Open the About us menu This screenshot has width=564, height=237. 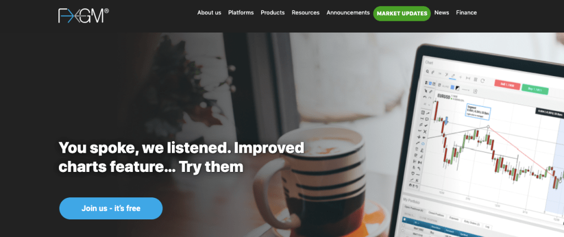click(x=209, y=13)
